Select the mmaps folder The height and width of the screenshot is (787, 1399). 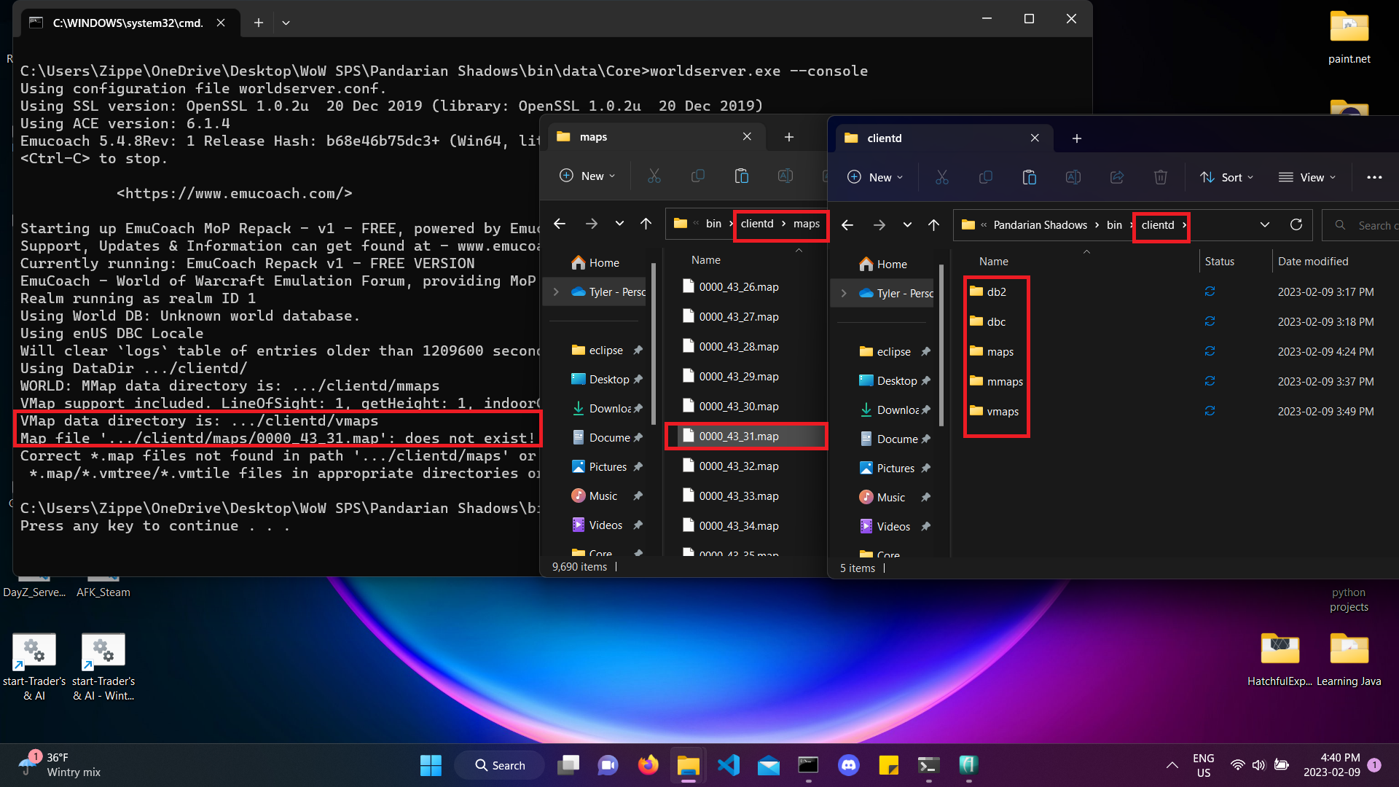996,381
